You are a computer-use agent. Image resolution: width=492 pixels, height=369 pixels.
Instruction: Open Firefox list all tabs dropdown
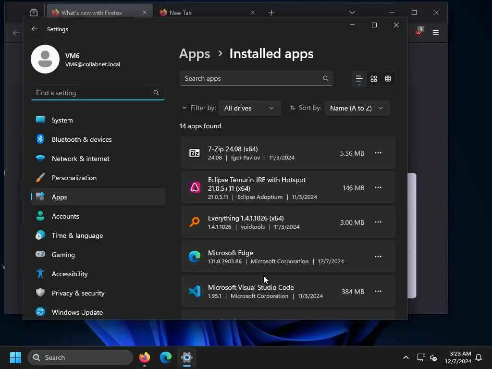pos(352,12)
